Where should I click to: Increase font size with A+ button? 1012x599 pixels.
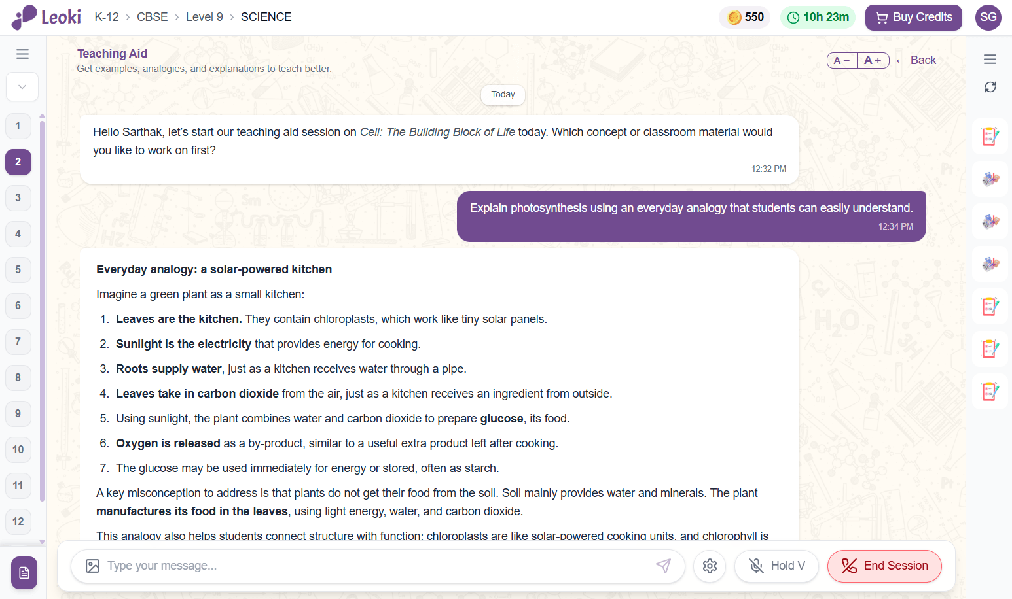click(x=873, y=61)
